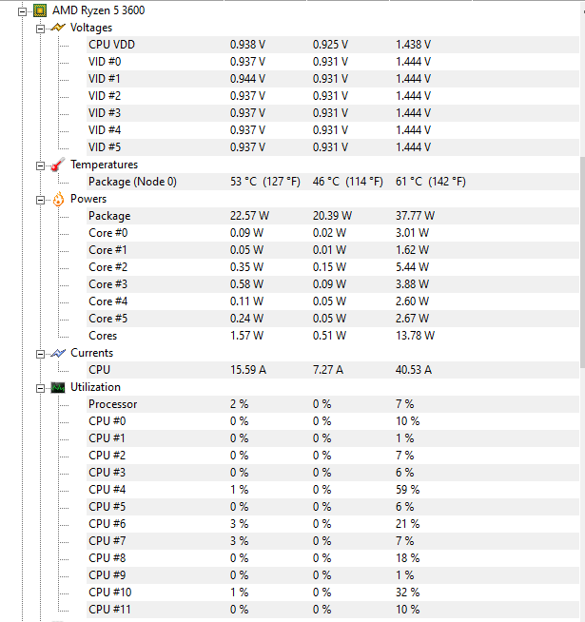Image resolution: width=585 pixels, height=622 pixels.
Task: Click the Voltages lightning icon
Action: tap(58, 28)
